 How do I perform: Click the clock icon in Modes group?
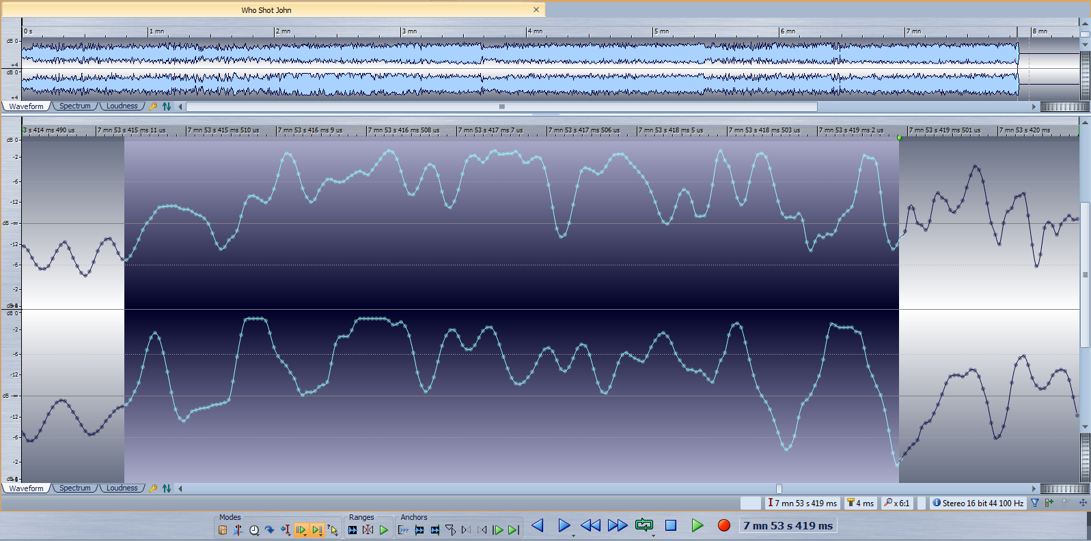(x=254, y=530)
